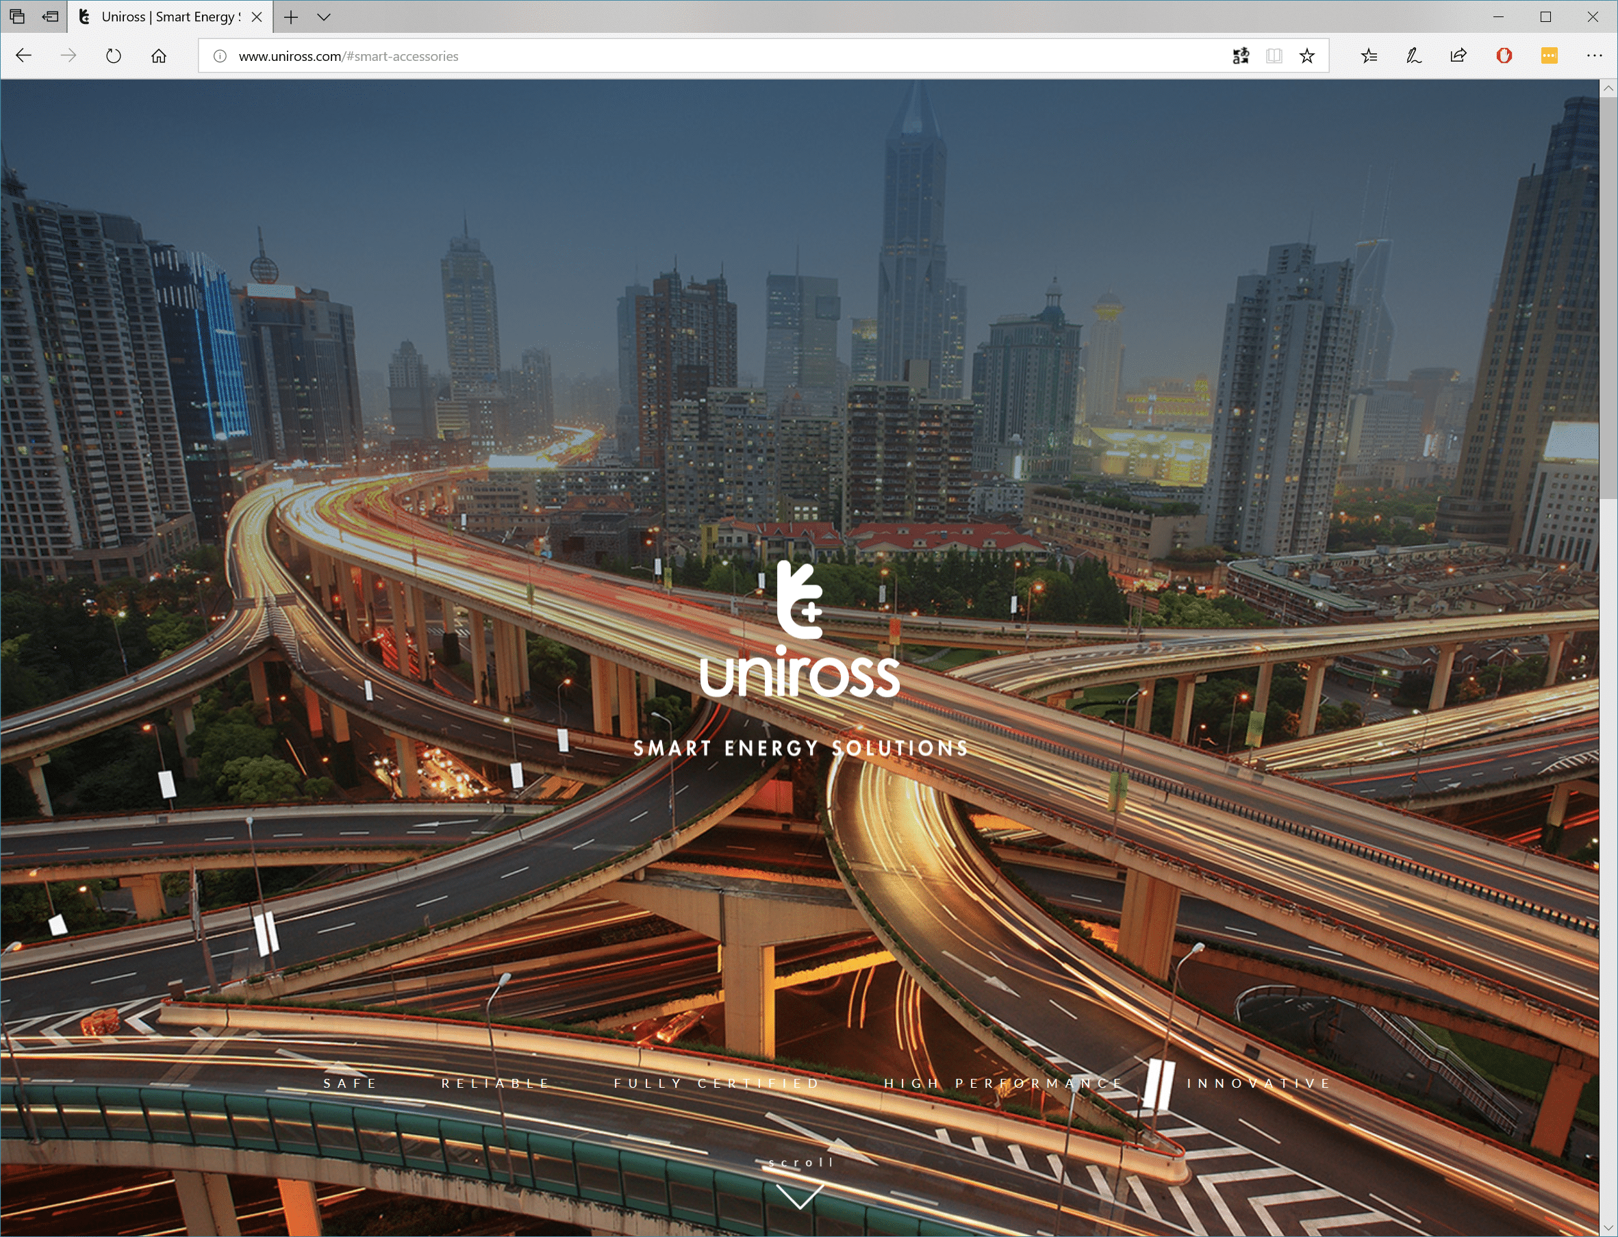Open a new tab
The height and width of the screenshot is (1237, 1618).
coord(291,17)
